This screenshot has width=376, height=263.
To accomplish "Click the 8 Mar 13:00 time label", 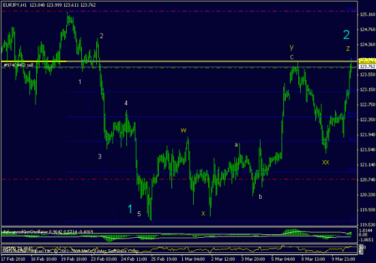I will [x=313, y=259].
